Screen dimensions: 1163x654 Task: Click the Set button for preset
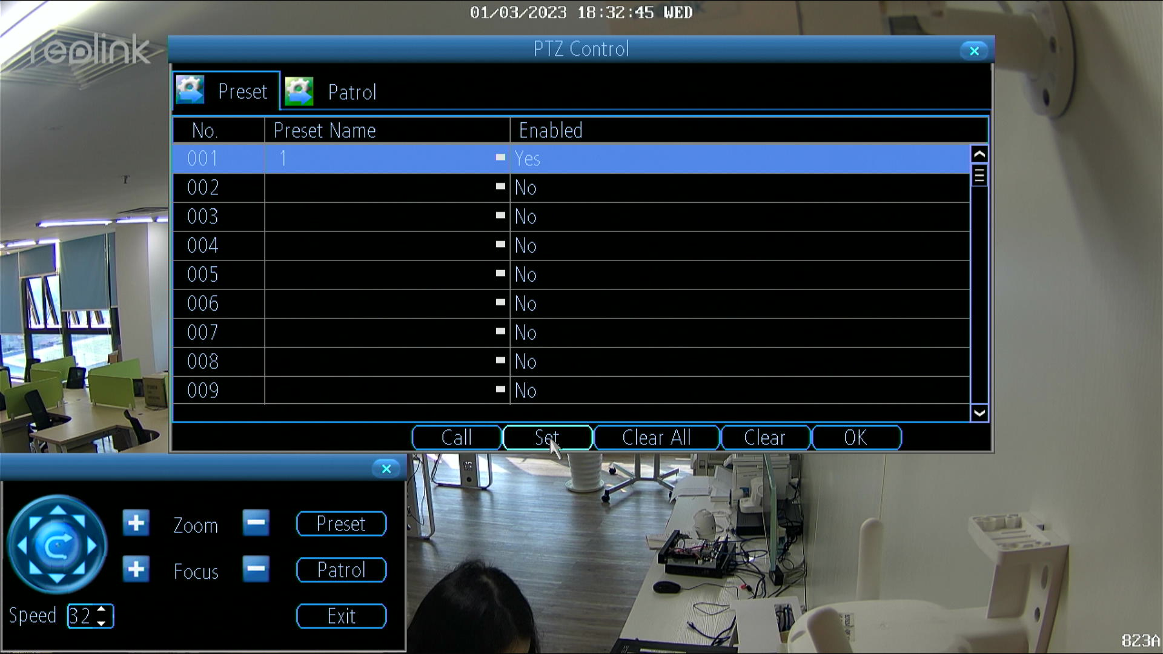point(547,438)
